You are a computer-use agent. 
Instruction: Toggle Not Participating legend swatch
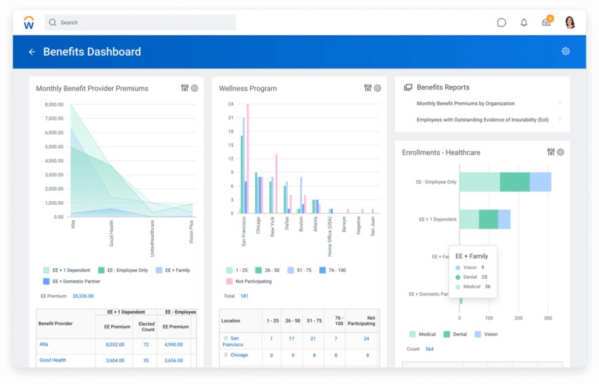[229, 281]
